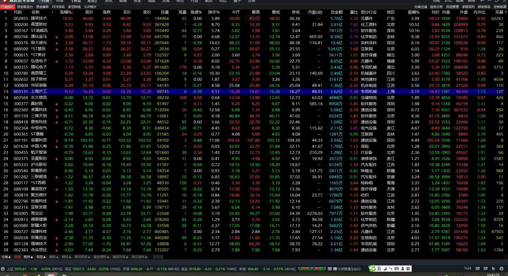Click the R marker beside 中国人寿
508x276 pixels.
[x=57, y=147]
